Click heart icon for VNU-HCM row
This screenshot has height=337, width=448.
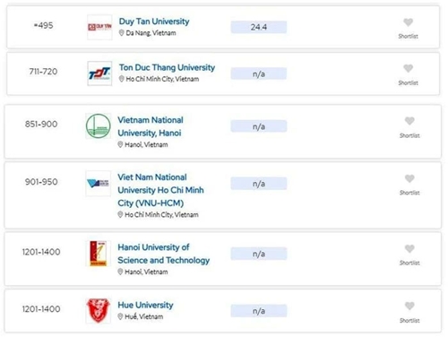(x=409, y=178)
